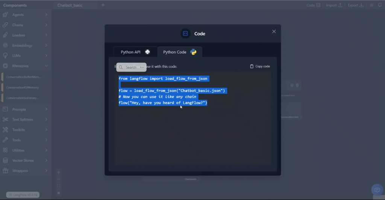Click the Memories chip icon
Image resolution: width=385 pixels, height=200 pixels.
coord(5,66)
